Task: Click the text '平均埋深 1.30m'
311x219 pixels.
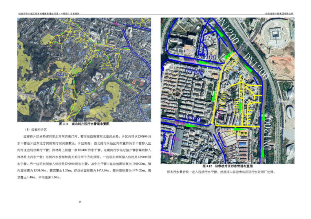Action: tap(49, 177)
